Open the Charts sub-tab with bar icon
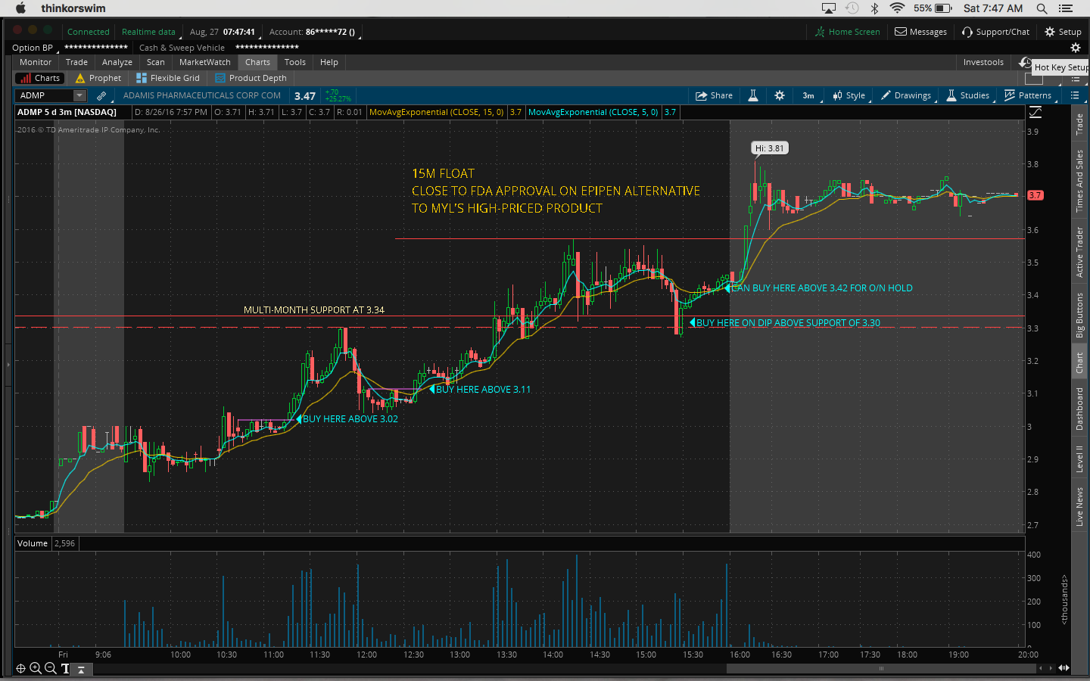Screen dimensions: 1090x681 [x=40, y=78]
